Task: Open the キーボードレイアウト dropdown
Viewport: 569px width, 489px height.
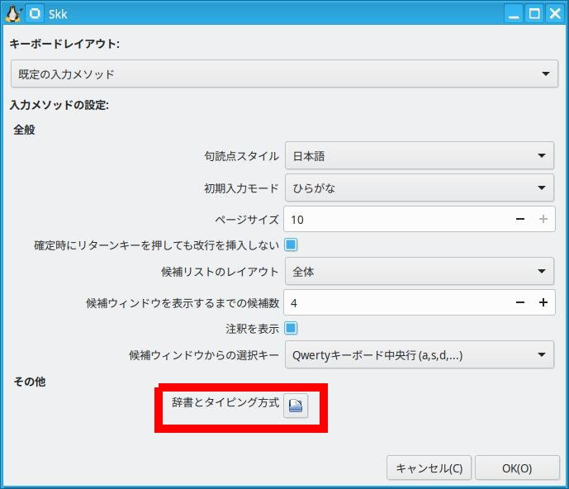Action: (284, 74)
